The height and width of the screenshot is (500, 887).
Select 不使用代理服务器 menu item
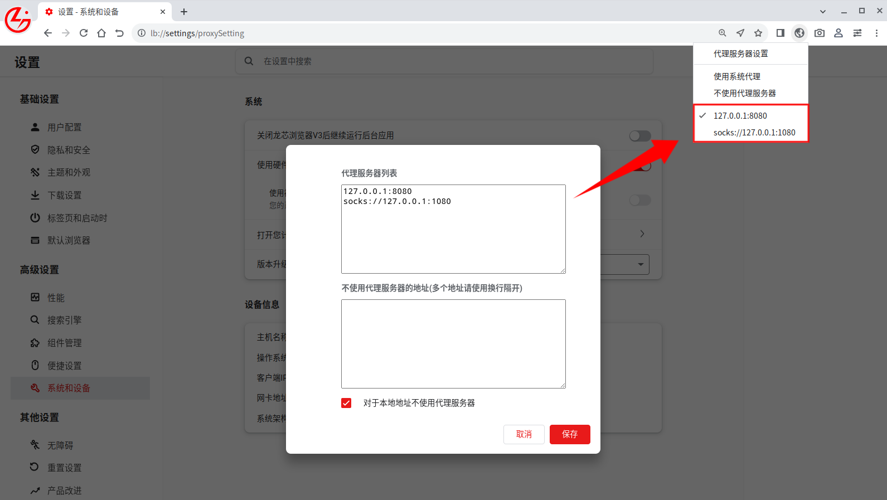[750, 93]
